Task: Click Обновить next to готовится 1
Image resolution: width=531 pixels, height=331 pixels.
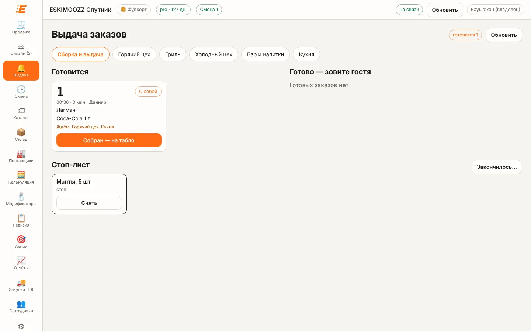Action: [x=504, y=35]
